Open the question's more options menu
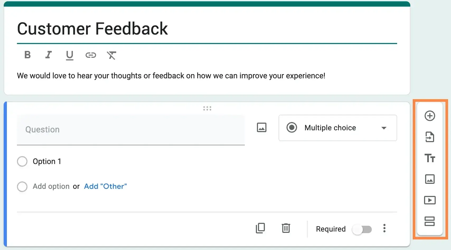This screenshot has width=451, height=250. tap(384, 228)
